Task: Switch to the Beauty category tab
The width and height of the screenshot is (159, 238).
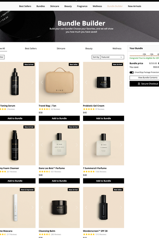Action: 89,48
